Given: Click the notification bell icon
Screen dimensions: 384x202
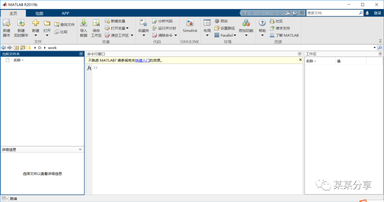Looking at the screenshot, I should coord(367,13).
